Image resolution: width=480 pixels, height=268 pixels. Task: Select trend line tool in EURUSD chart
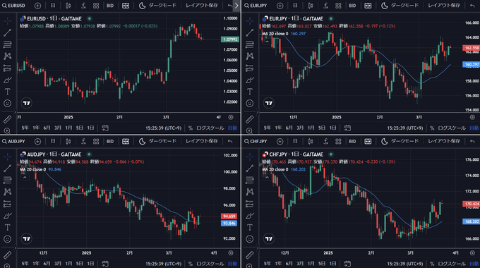click(x=7, y=32)
